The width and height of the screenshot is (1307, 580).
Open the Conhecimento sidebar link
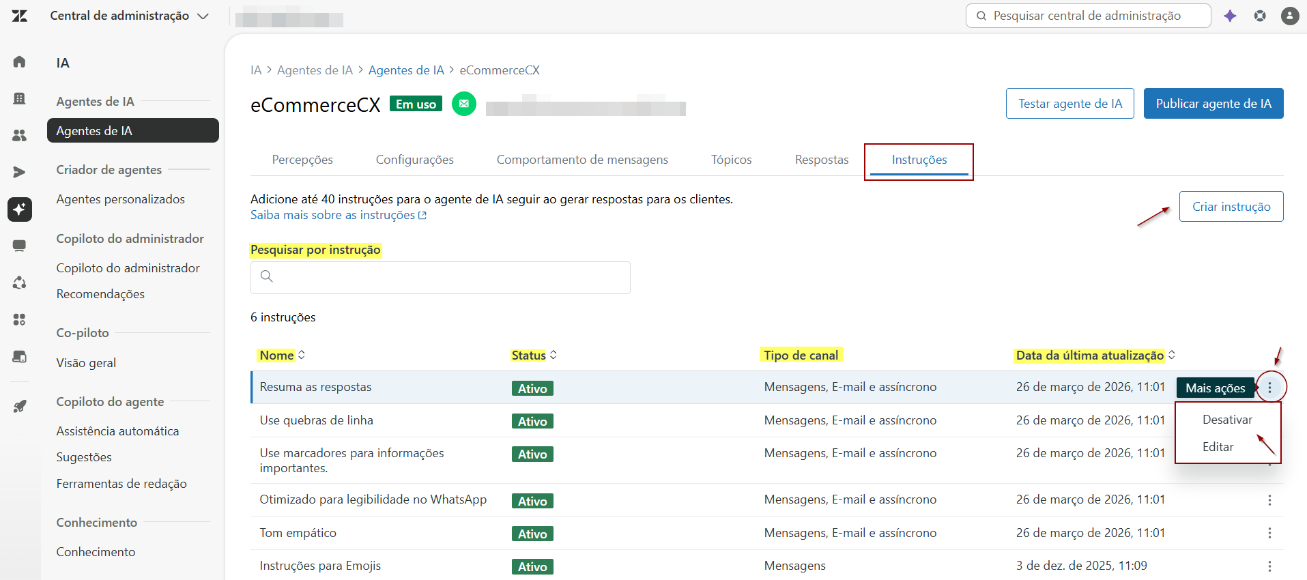96,552
